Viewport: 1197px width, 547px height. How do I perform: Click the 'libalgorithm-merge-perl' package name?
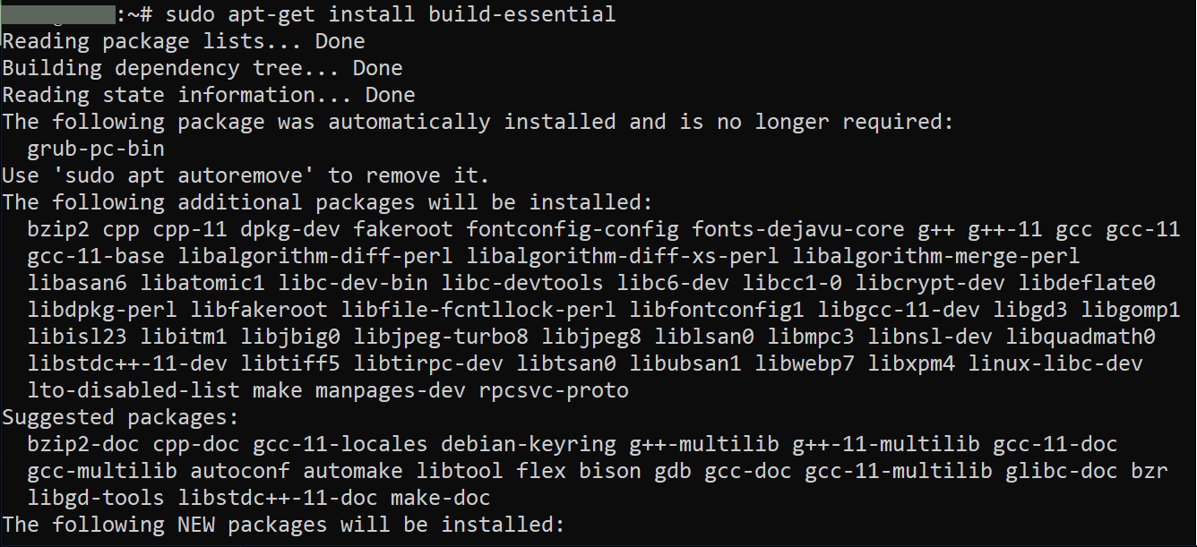(935, 256)
